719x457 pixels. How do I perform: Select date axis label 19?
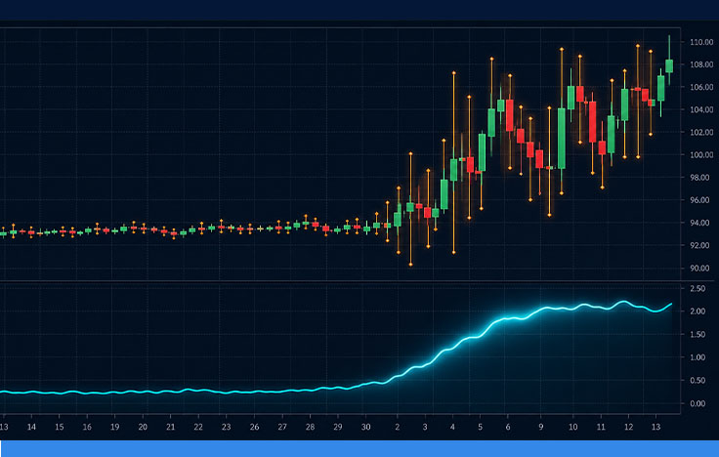114,427
